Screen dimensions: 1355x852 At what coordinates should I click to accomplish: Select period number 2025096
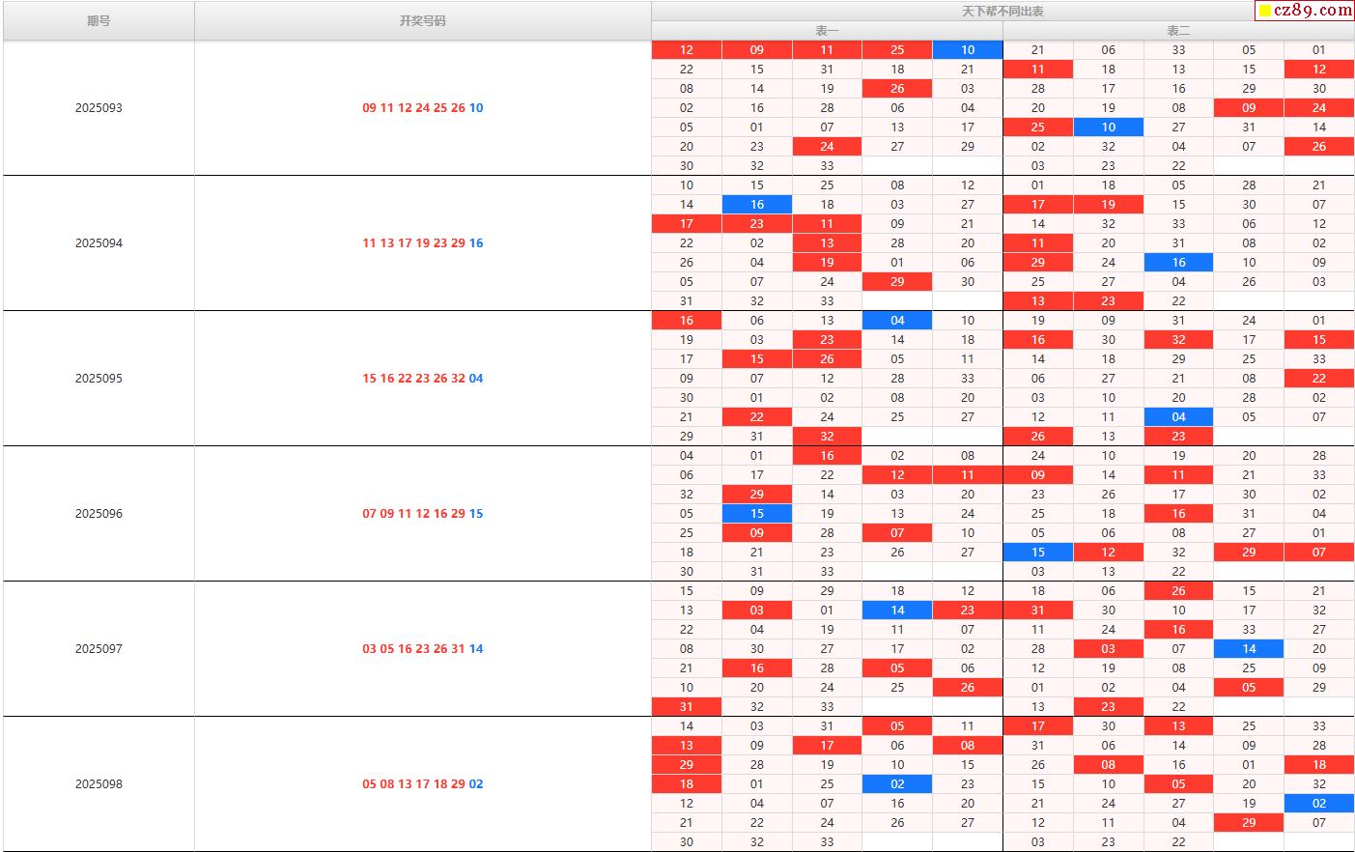[99, 513]
